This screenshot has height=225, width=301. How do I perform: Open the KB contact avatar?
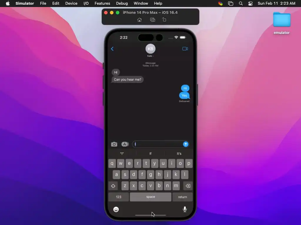coord(150,49)
